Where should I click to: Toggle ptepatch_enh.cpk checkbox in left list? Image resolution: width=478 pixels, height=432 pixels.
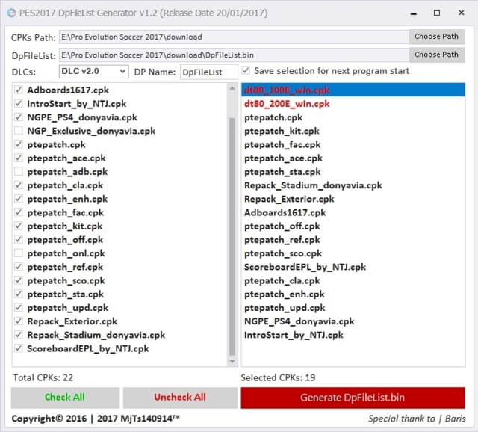point(19,199)
